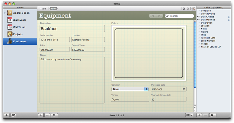Screen dimensions: 234x123
Task: Select Notes in Fields list
Action: click(x=204, y=29)
